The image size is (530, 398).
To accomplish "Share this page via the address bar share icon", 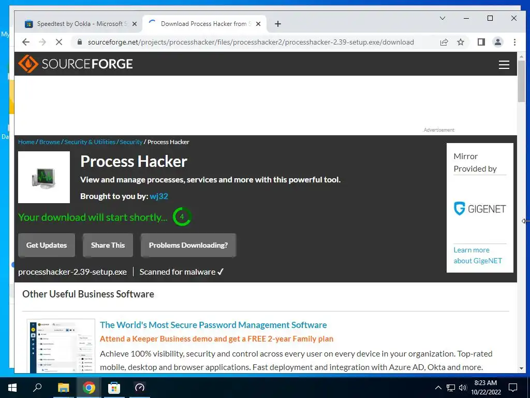I will [444, 42].
